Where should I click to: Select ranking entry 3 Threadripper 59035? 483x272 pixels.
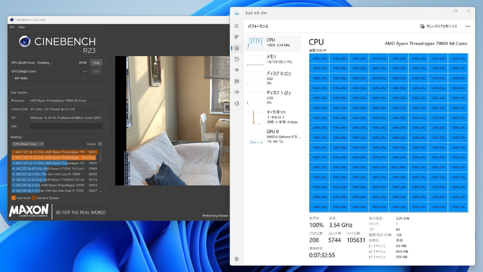55,163
